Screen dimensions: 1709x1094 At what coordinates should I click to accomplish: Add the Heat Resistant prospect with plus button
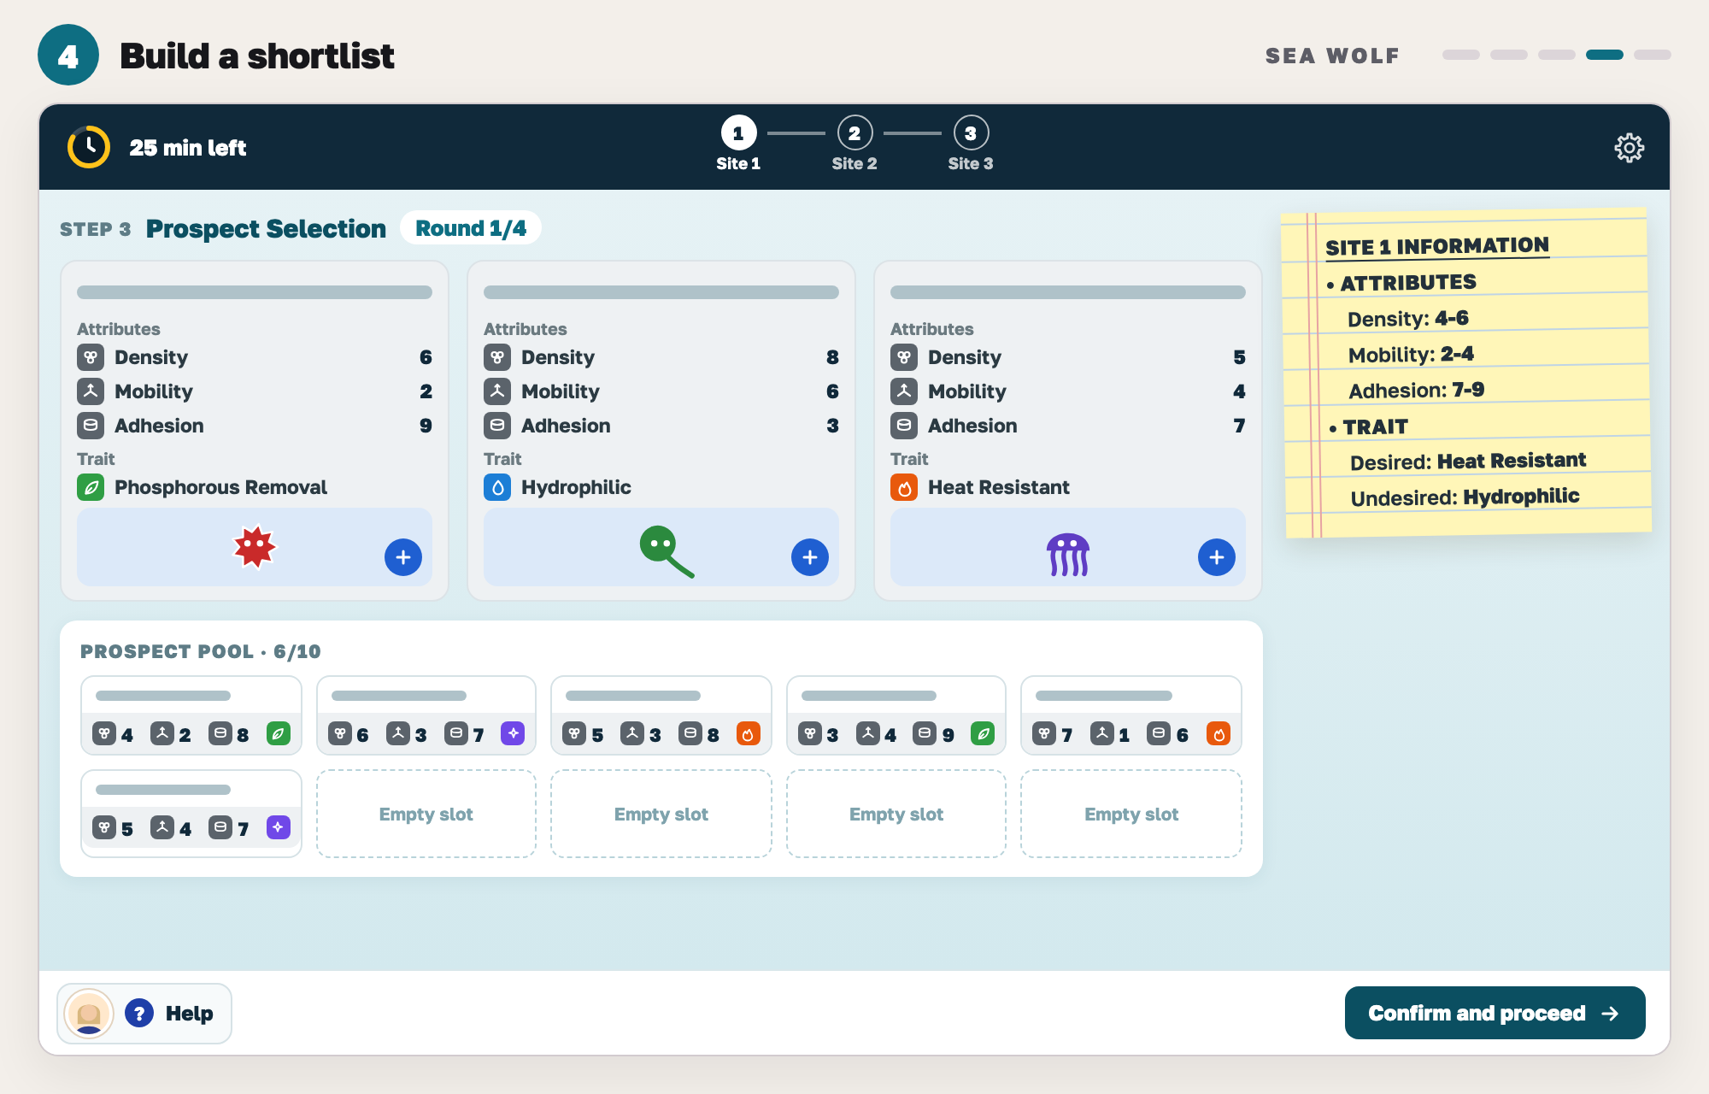pos(1217,557)
